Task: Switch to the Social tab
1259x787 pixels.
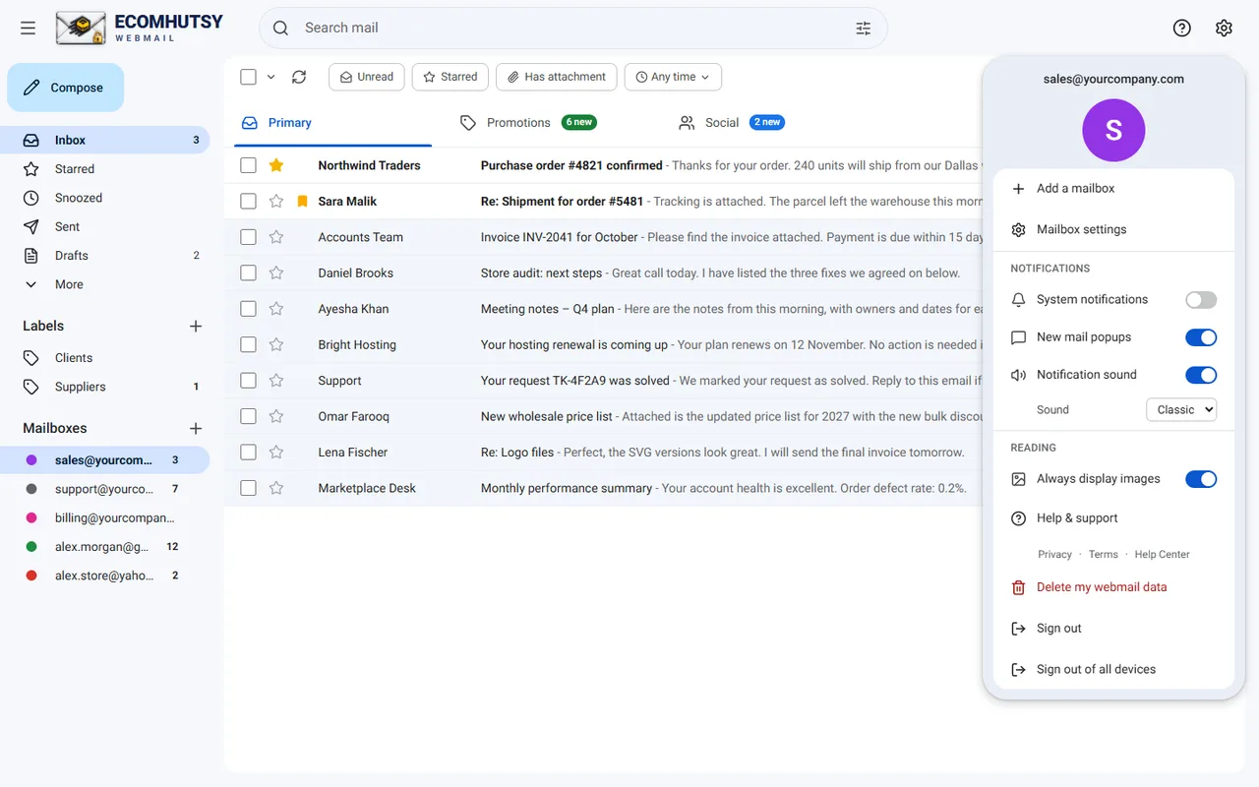Action: 730,123
